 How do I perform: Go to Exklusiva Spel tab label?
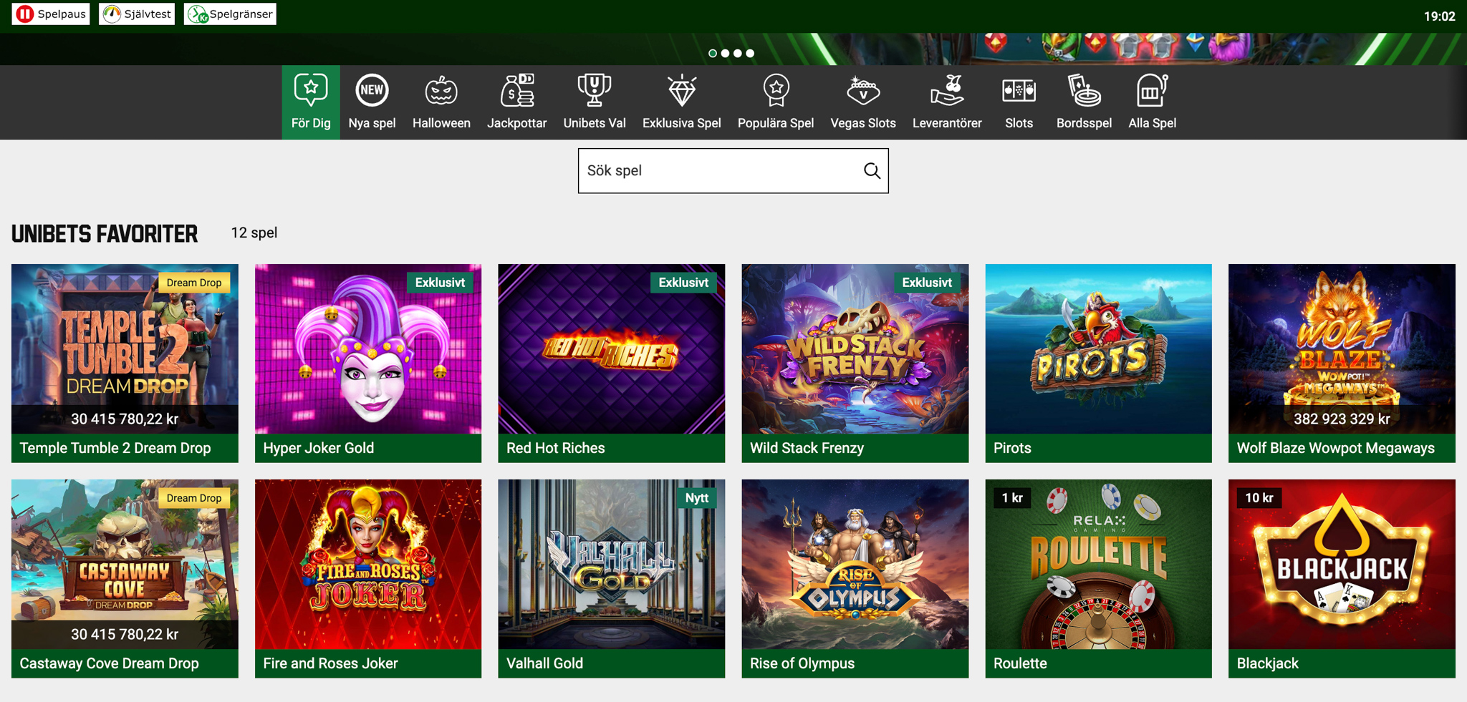(x=682, y=123)
